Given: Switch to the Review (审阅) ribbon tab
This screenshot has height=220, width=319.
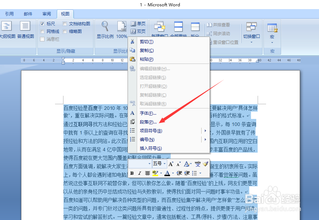Looking at the screenshot, I should click(46, 14).
